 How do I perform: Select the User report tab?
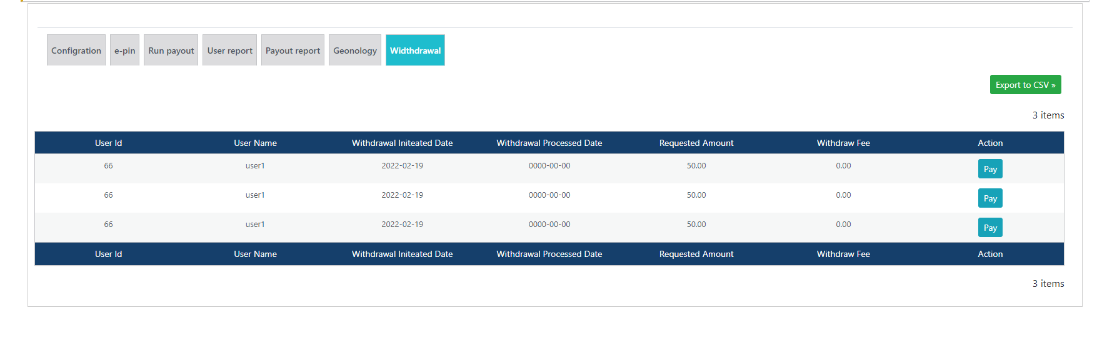pyautogui.click(x=229, y=51)
